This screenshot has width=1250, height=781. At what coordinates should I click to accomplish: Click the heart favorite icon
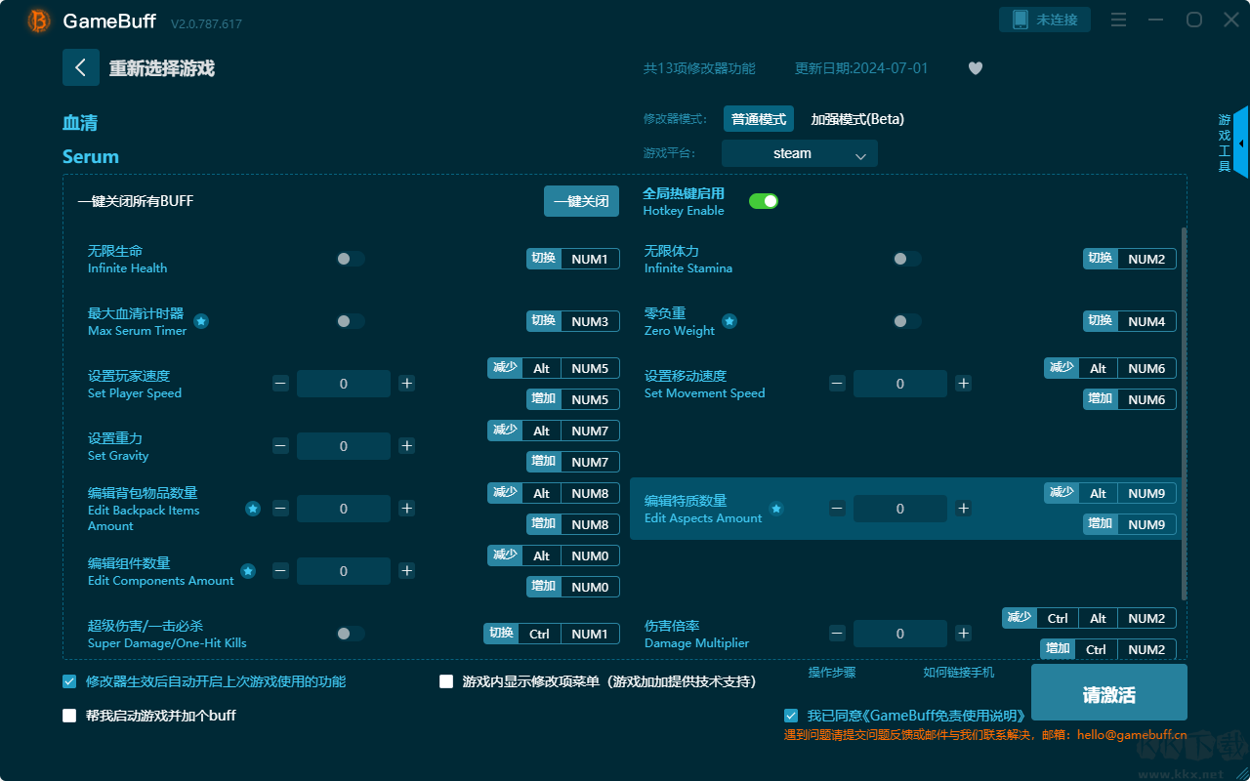pos(976,68)
